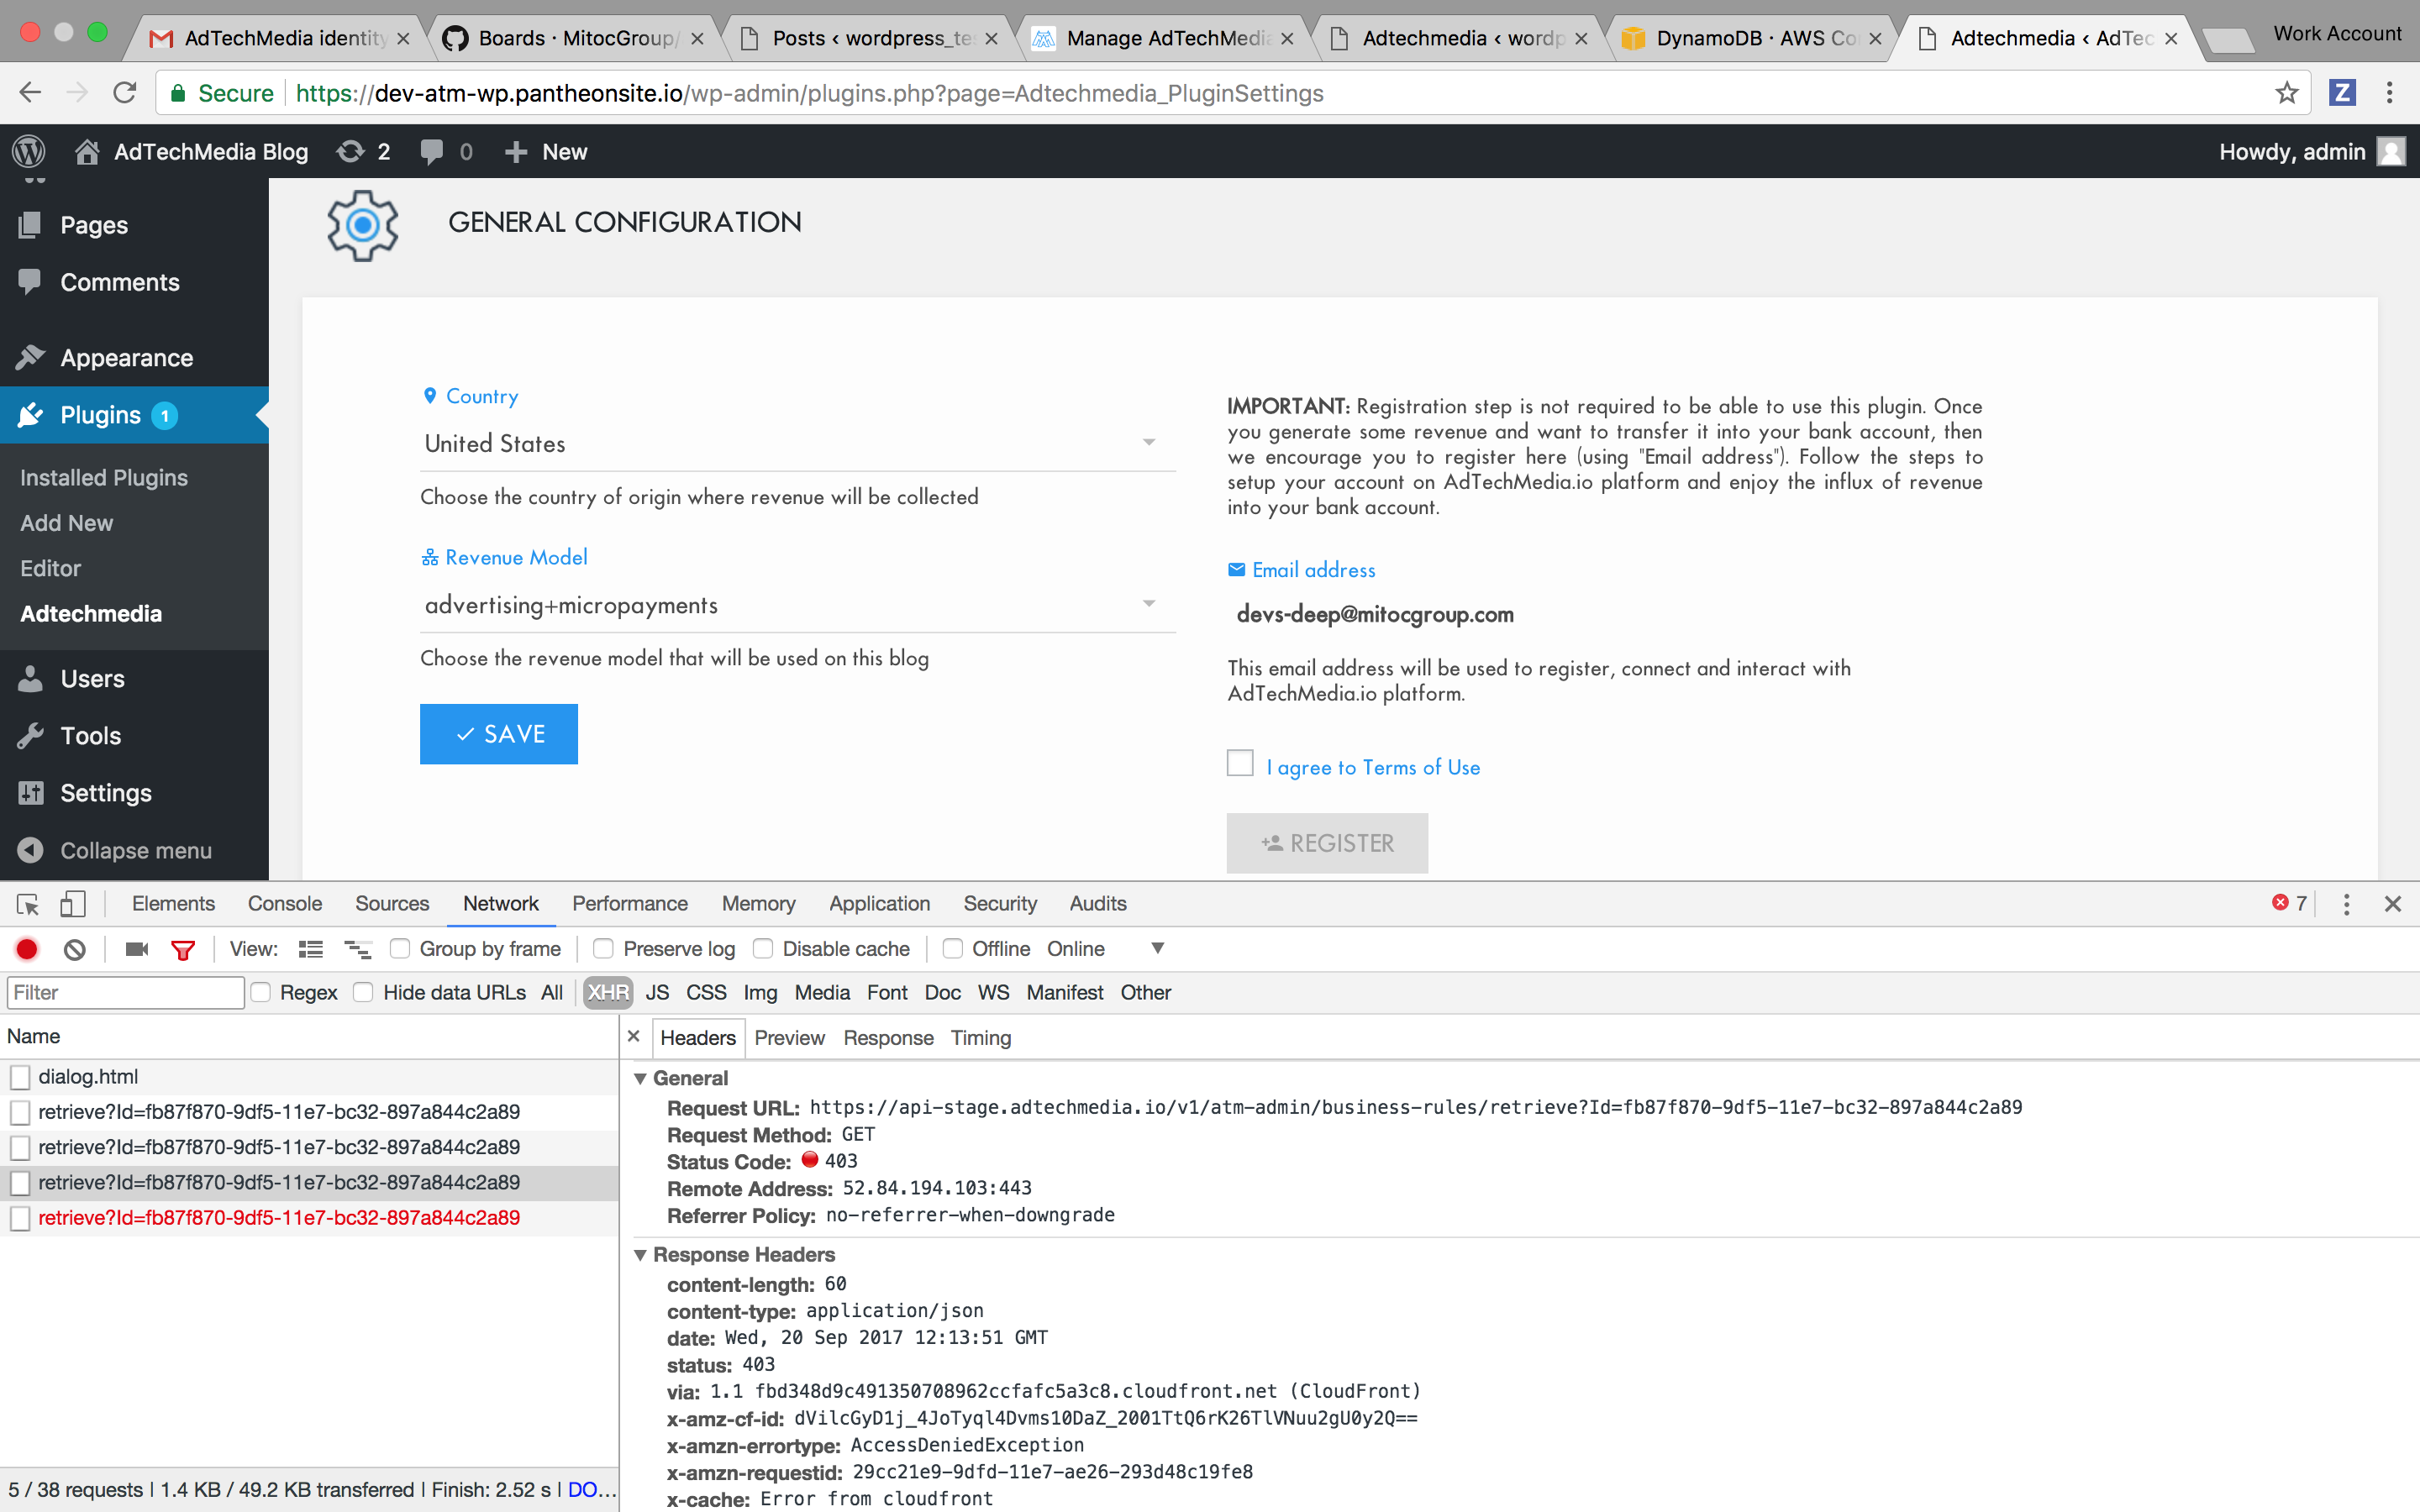Screen dimensions: 2420x1512
Task: Enable Disable cache
Action: [x=763, y=948]
